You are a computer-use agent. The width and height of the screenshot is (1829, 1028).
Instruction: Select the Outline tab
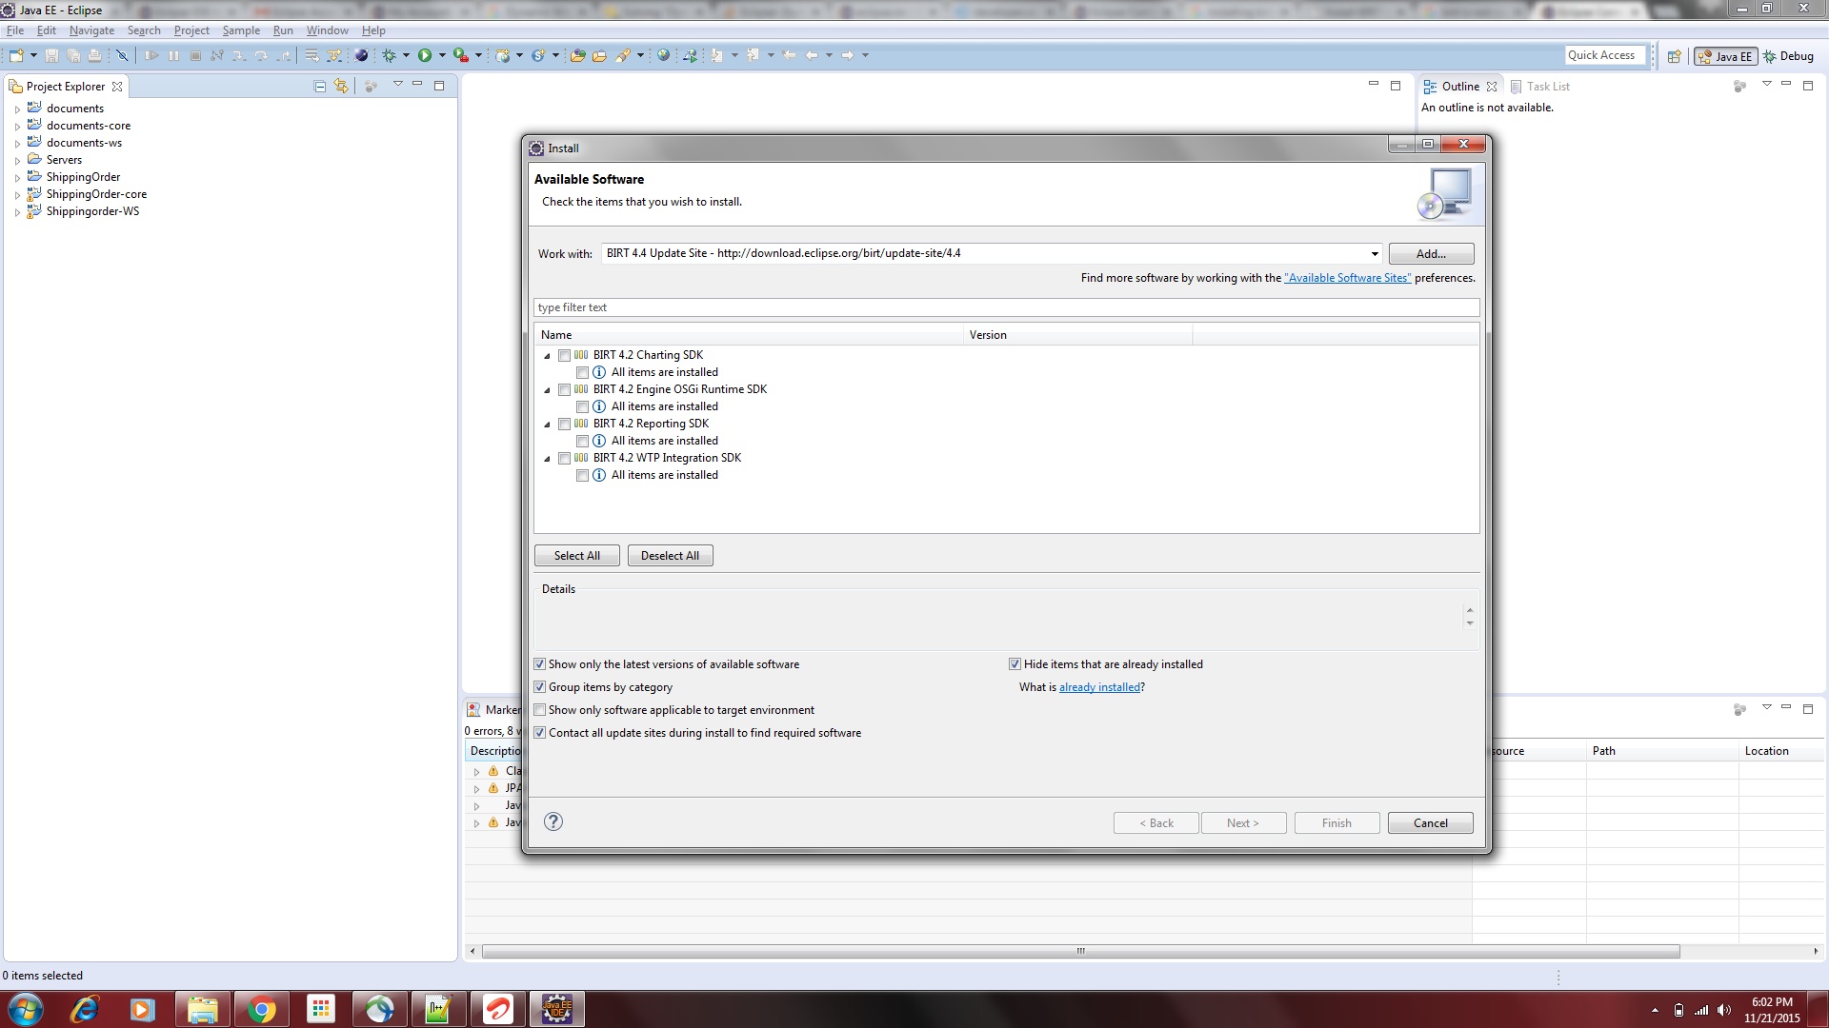[1460, 86]
